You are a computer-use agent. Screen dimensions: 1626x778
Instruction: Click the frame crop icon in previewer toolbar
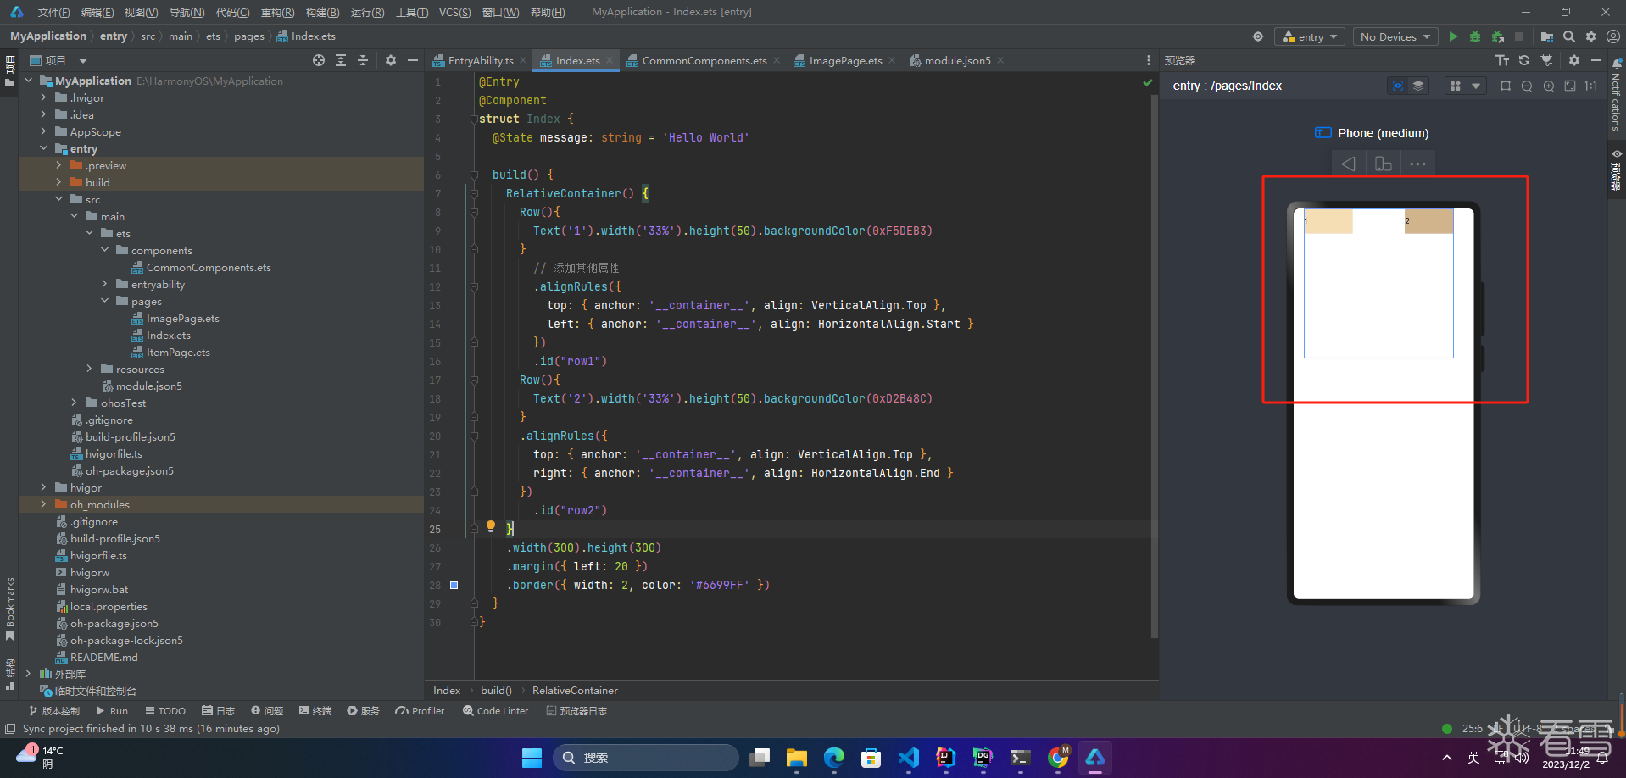tap(1506, 86)
